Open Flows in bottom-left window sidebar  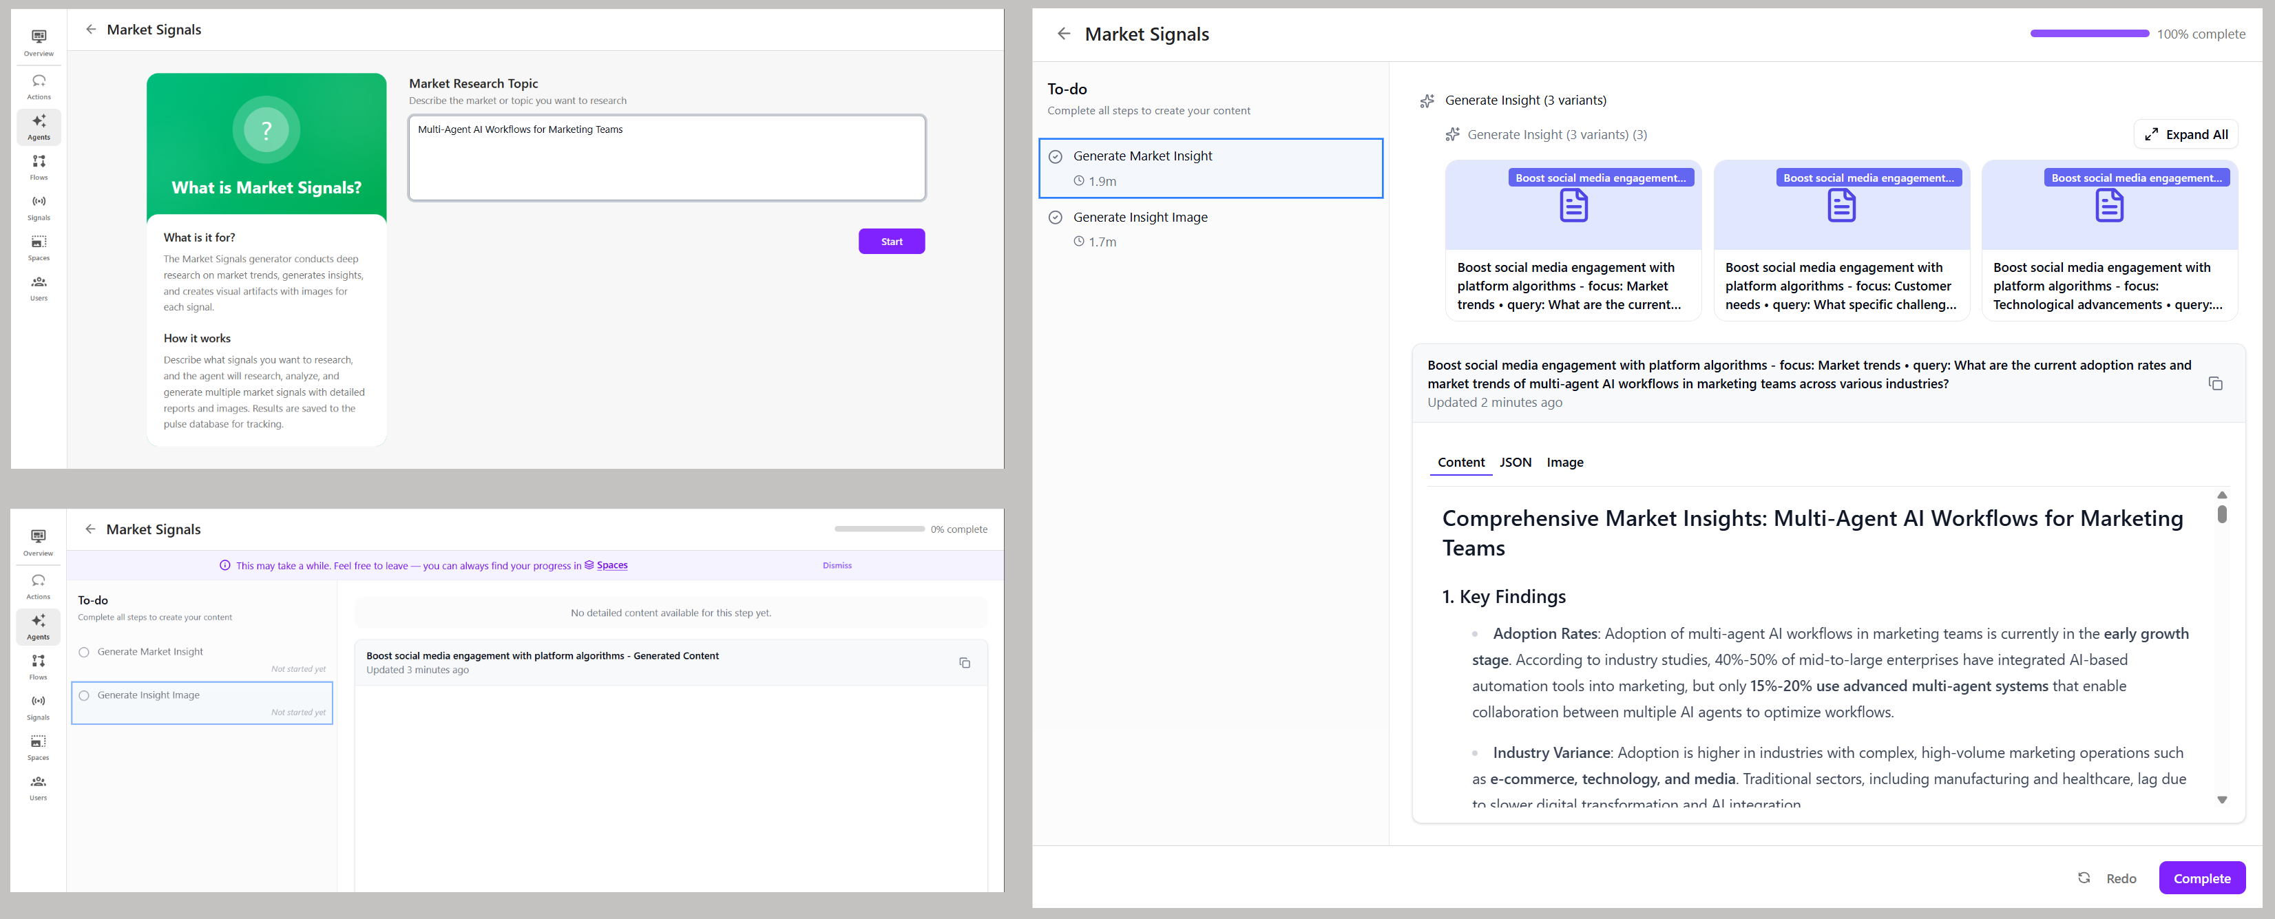pos(38,666)
